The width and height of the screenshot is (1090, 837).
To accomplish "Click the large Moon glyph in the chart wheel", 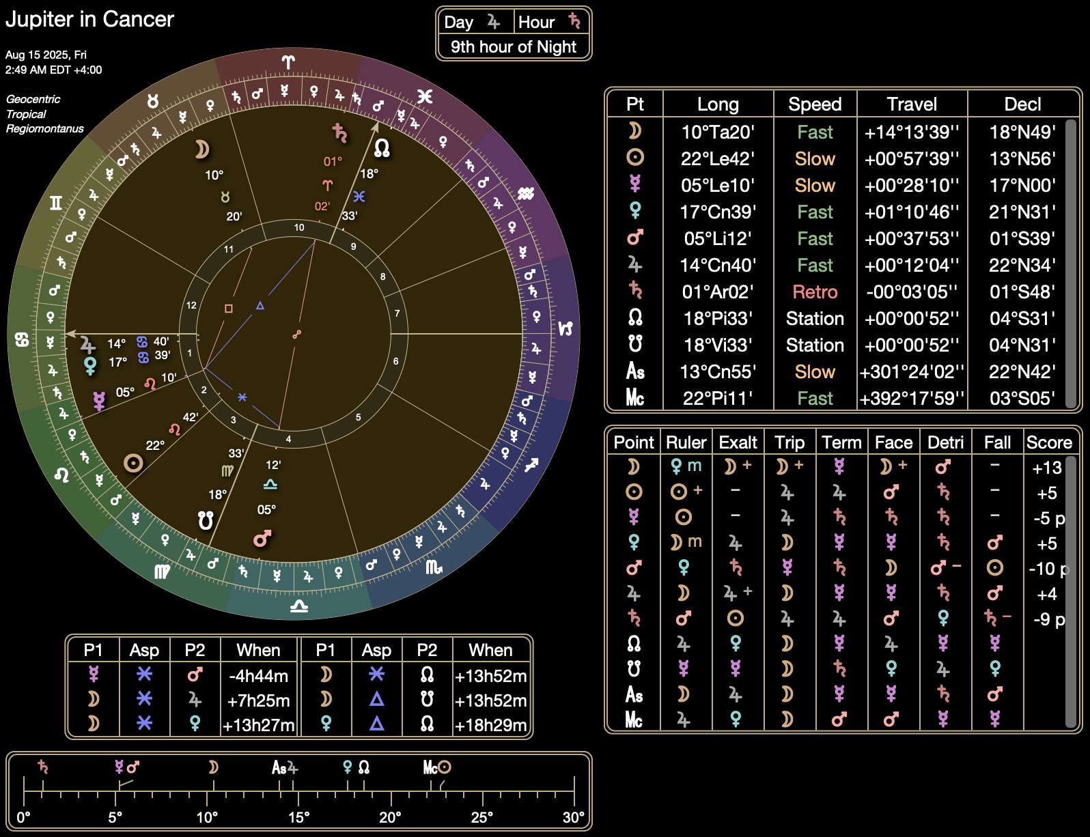I will pyautogui.click(x=201, y=150).
